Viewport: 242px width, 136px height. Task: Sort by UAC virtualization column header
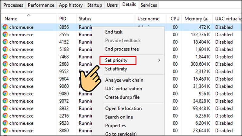(228, 19)
